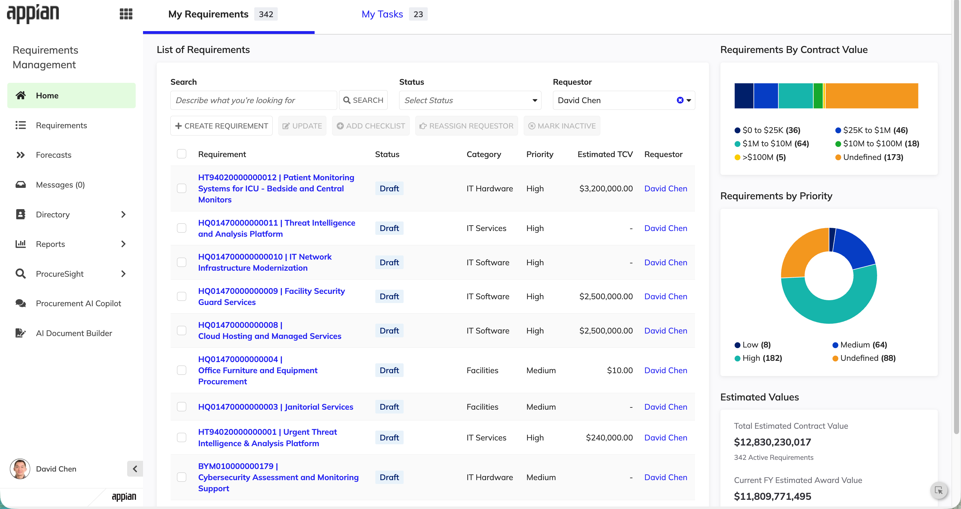Click the ProcureSight magnifier icon

21,274
